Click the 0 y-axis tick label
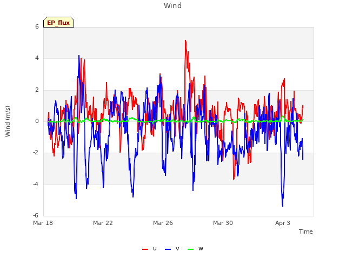346x259 pixels. 37,121
